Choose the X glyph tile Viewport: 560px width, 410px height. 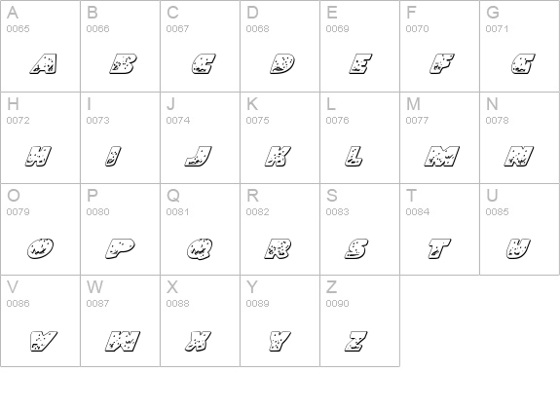click(200, 321)
